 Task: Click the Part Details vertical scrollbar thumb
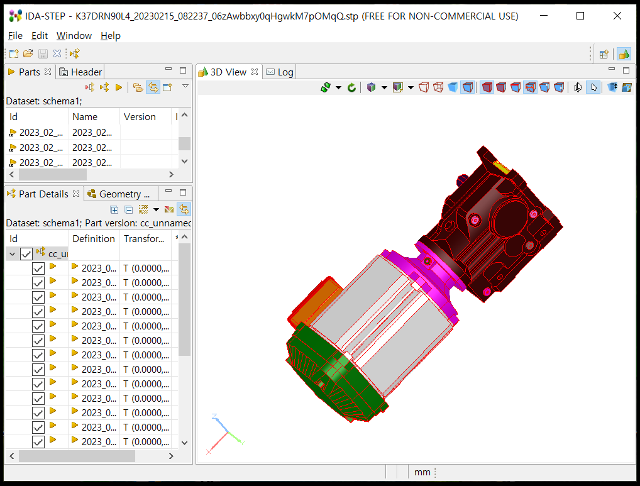tap(184, 300)
